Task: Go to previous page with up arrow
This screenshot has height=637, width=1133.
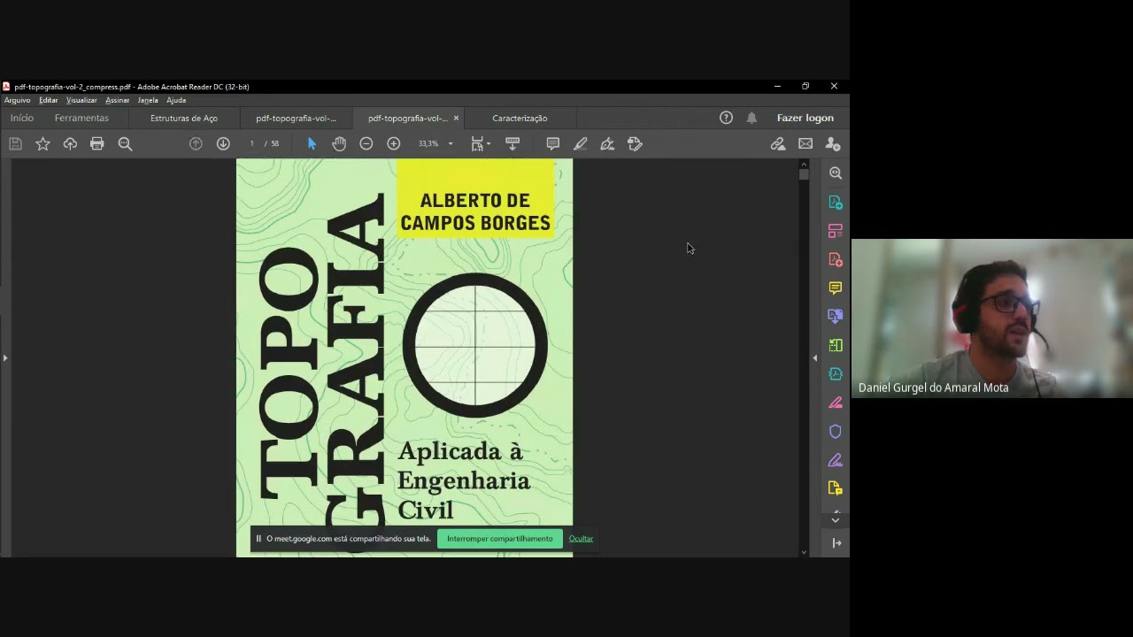Action: point(196,143)
